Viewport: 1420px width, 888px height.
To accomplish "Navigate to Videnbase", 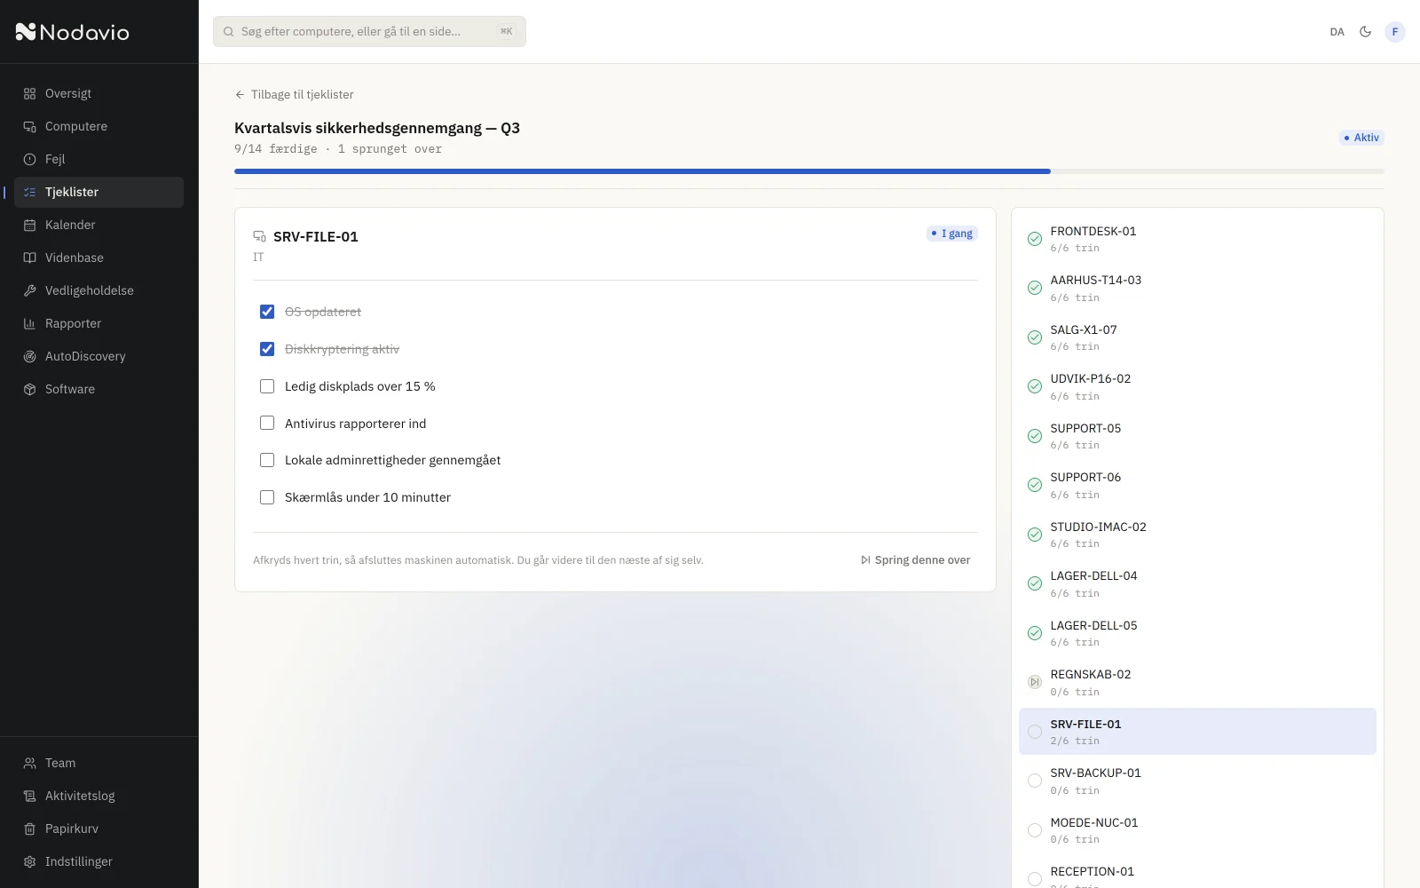I will point(99,258).
